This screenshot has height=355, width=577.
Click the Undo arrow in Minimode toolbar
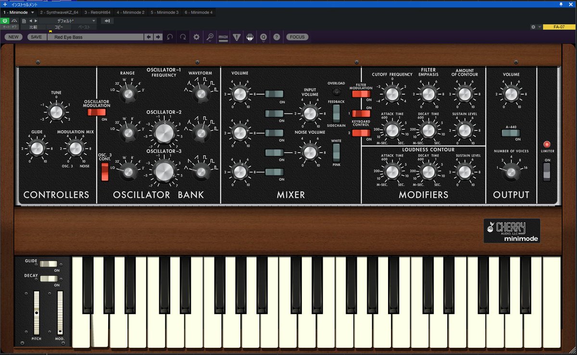170,37
